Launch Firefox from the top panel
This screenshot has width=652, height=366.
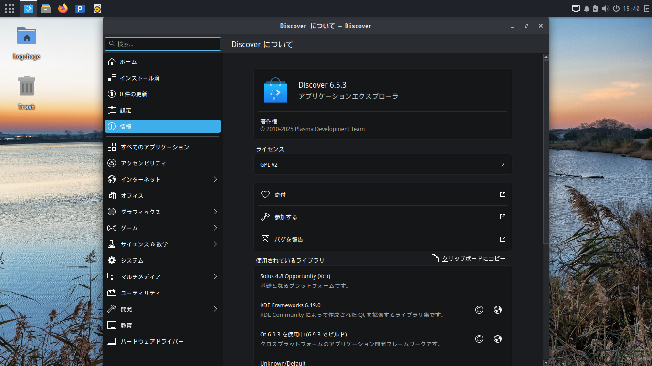(x=63, y=9)
